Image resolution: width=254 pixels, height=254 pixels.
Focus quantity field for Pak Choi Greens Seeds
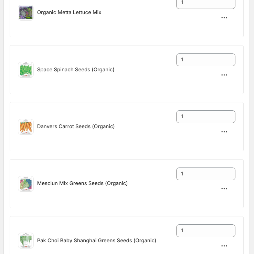[x=206, y=231]
